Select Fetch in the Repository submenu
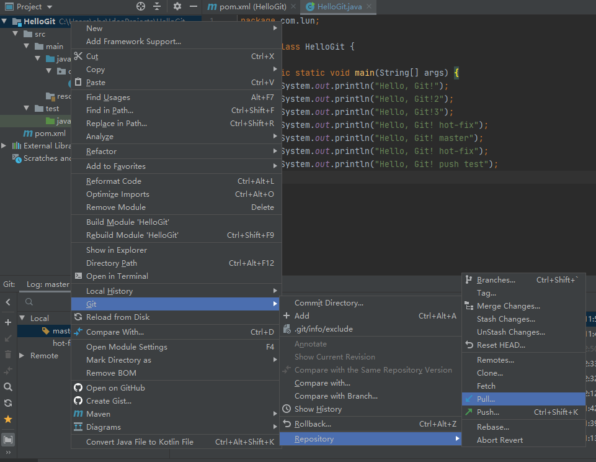 [486, 386]
